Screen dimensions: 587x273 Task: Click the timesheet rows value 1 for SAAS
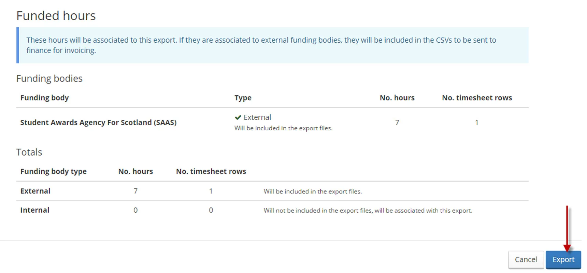pyautogui.click(x=476, y=122)
